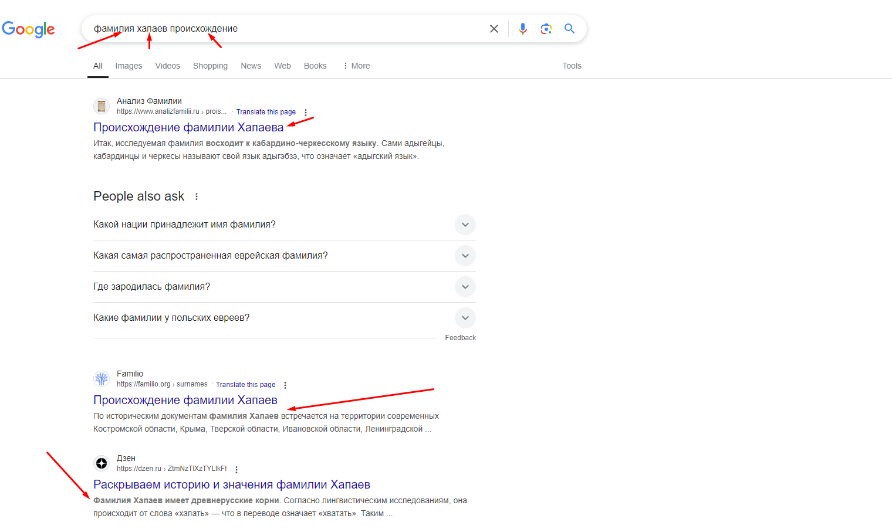892x529 pixels.
Task: Open the More search categories menu
Action: click(x=356, y=66)
